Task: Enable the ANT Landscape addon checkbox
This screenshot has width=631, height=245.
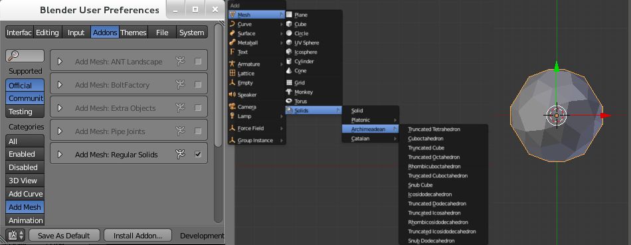Action: coord(198,61)
